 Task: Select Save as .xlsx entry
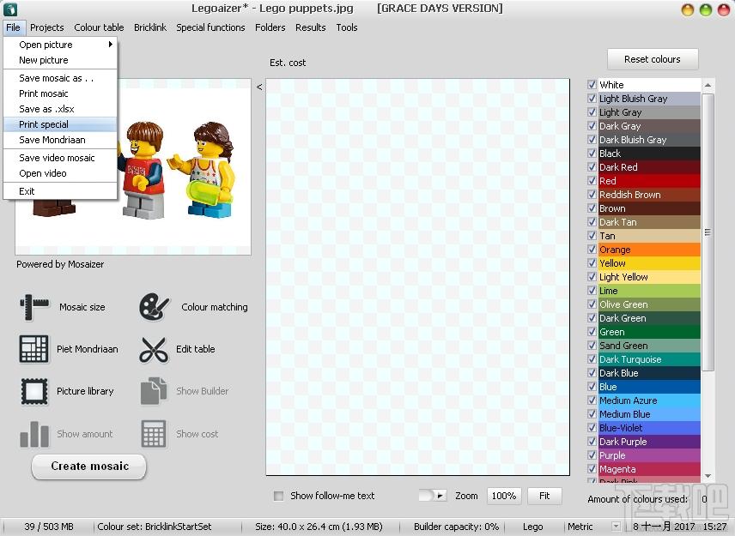point(60,109)
